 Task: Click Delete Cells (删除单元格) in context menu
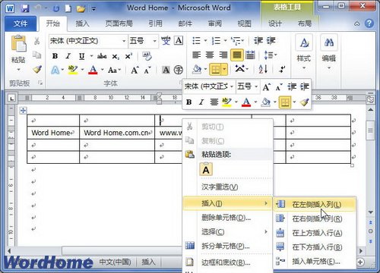click(x=227, y=218)
